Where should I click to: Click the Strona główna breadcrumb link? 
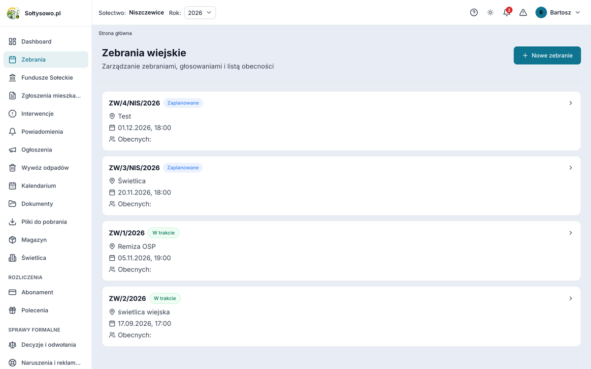click(x=115, y=33)
